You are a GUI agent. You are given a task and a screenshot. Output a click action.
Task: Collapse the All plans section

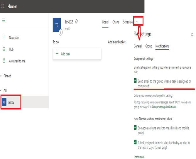pyautogui.click(x=1, y=90)
